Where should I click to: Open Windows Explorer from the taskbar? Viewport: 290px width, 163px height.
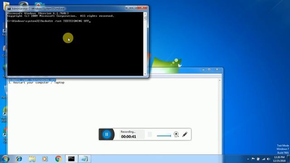coord(32,159)
